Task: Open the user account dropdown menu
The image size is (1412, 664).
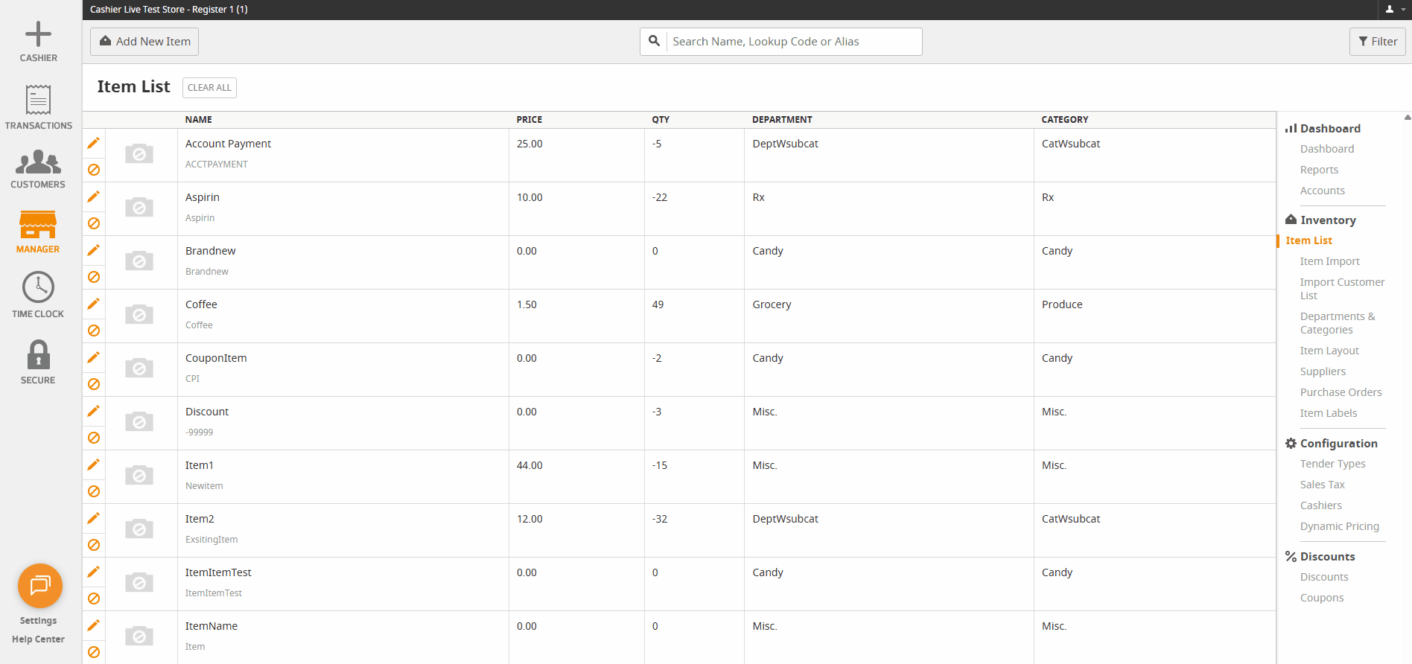Action: coord(1393,10)
